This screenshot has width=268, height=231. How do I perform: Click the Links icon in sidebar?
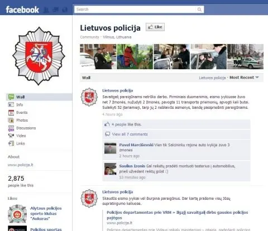point(11,143)
